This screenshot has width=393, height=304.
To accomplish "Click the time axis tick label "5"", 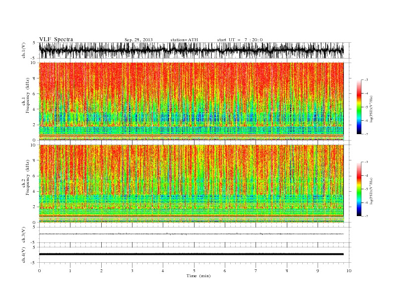I will (x=194, y=271).
